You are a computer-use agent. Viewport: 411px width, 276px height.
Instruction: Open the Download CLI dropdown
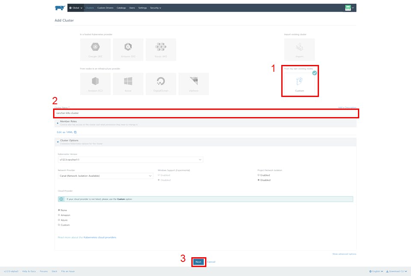point(396,271)
